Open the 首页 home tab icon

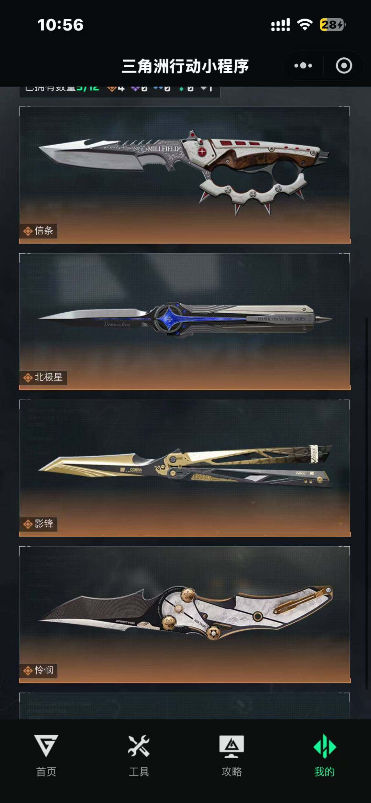[46, 746]
